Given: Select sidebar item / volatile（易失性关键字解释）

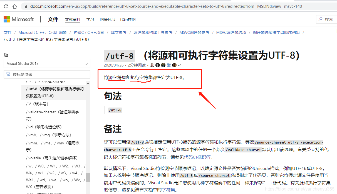Looking at the screenshot, I should point(52,158).
